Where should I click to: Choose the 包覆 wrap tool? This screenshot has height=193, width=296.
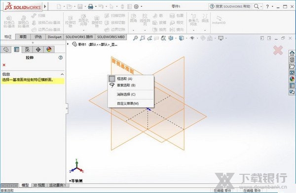[176, 16]
